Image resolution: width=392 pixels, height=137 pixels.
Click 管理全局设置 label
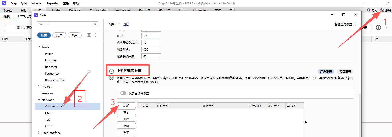click(343, 24)
